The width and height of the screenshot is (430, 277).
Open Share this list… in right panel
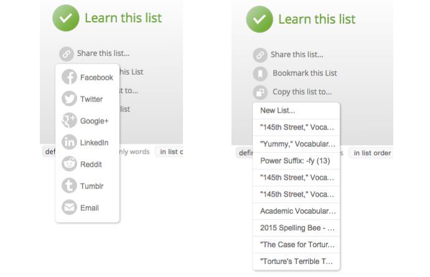tap(297, 55)
